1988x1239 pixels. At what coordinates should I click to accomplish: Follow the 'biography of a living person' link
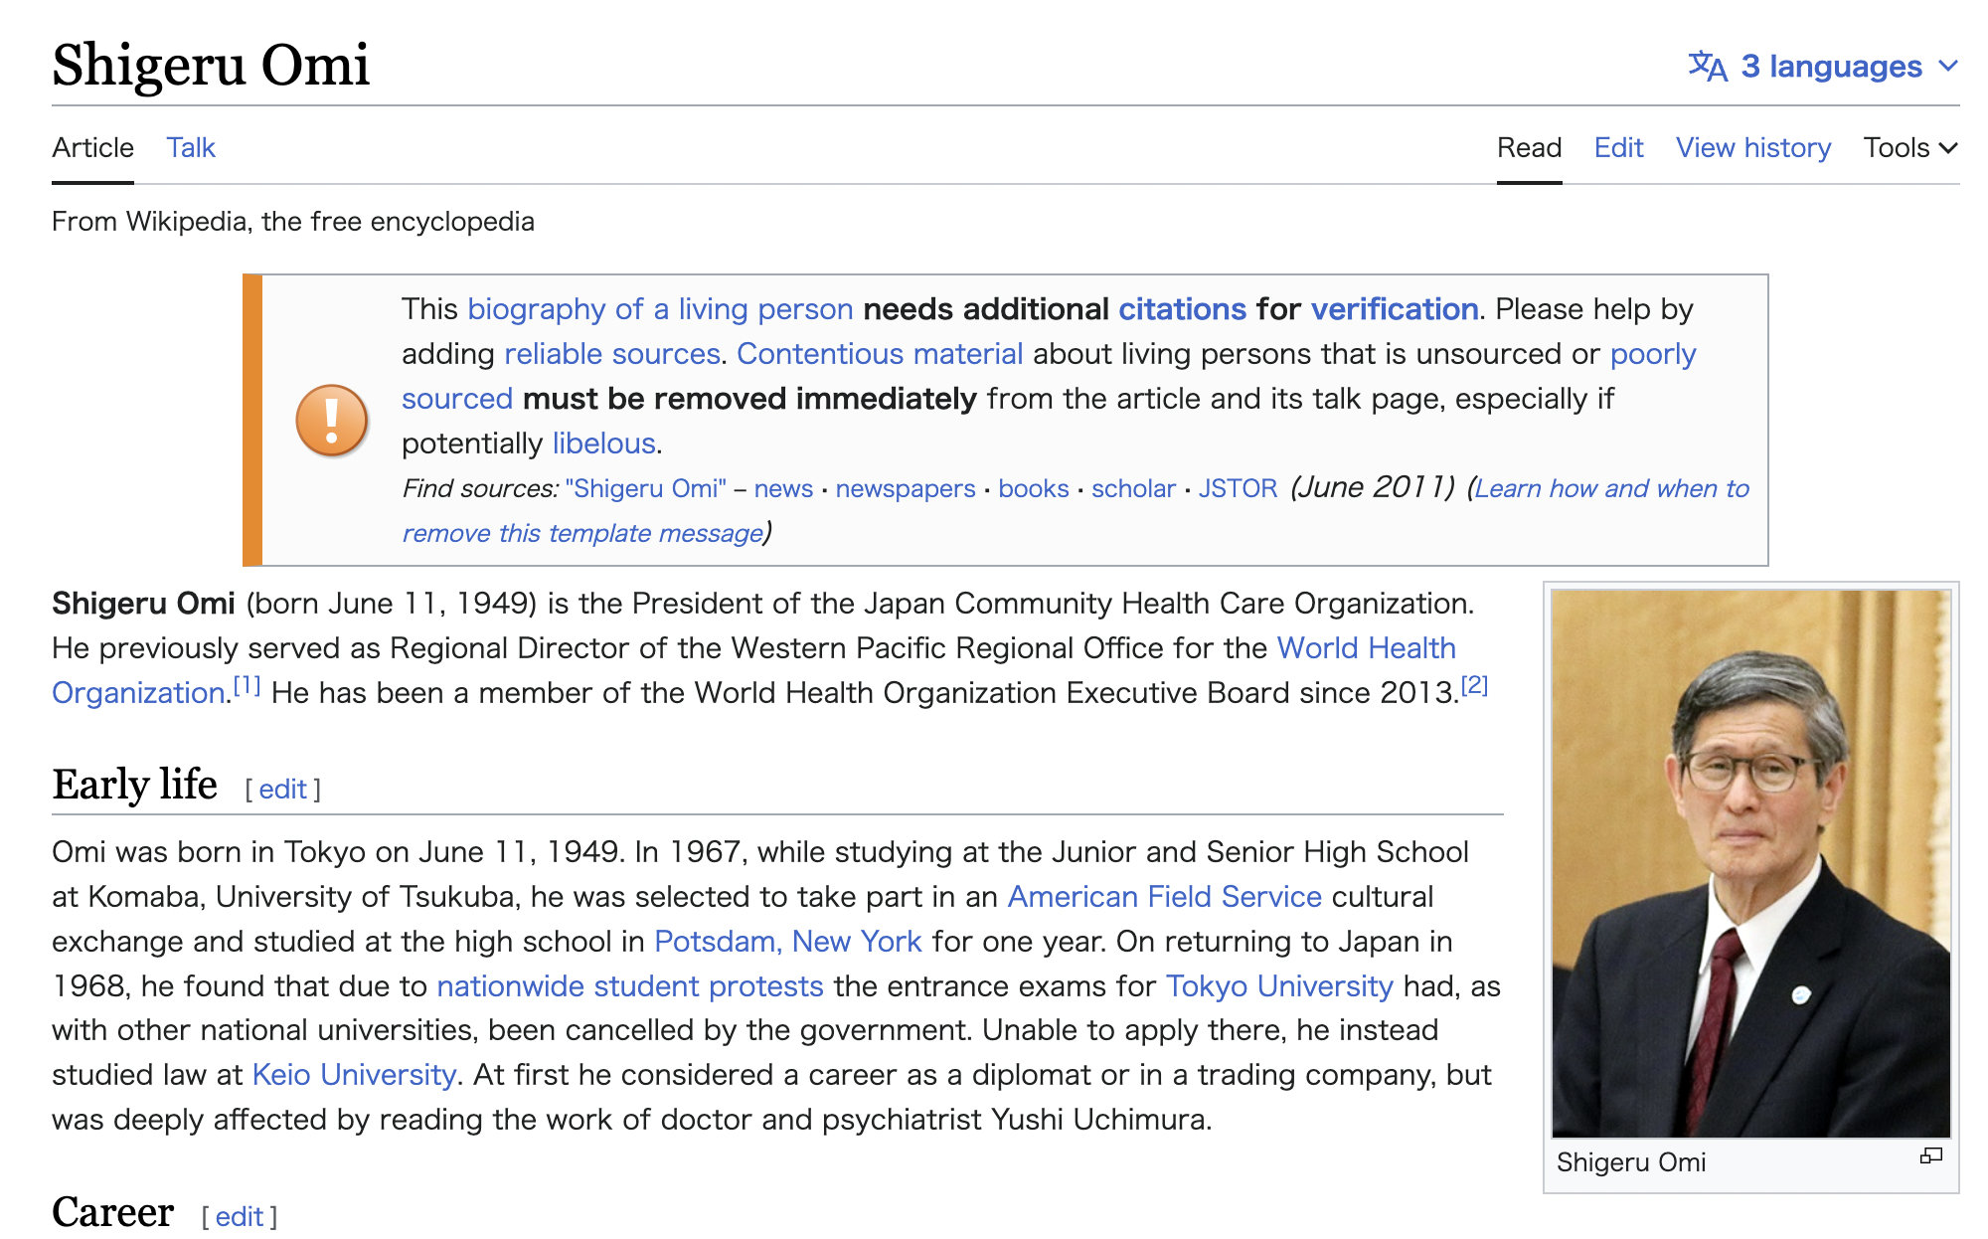[660, 309]
